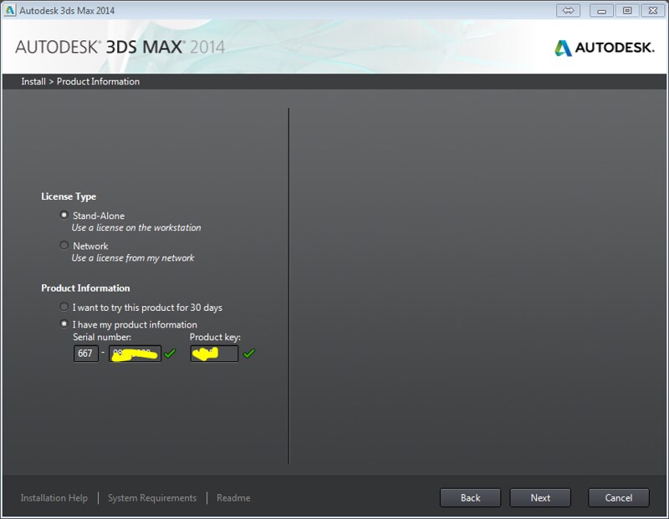Click the 3ds Max title bar app icon
Screen dimensions: 669x519
(x=10, y=10)
